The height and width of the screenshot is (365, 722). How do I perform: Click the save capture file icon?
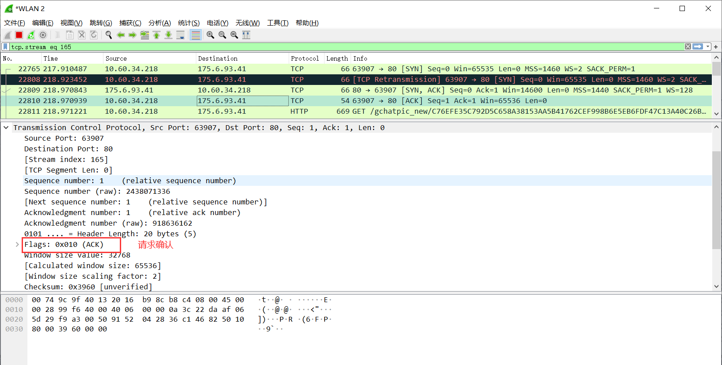(x=70, y=35)
